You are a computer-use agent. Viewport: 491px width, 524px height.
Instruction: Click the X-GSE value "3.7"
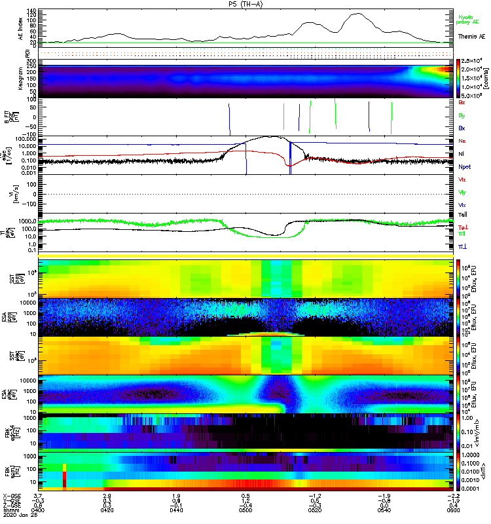38,496
